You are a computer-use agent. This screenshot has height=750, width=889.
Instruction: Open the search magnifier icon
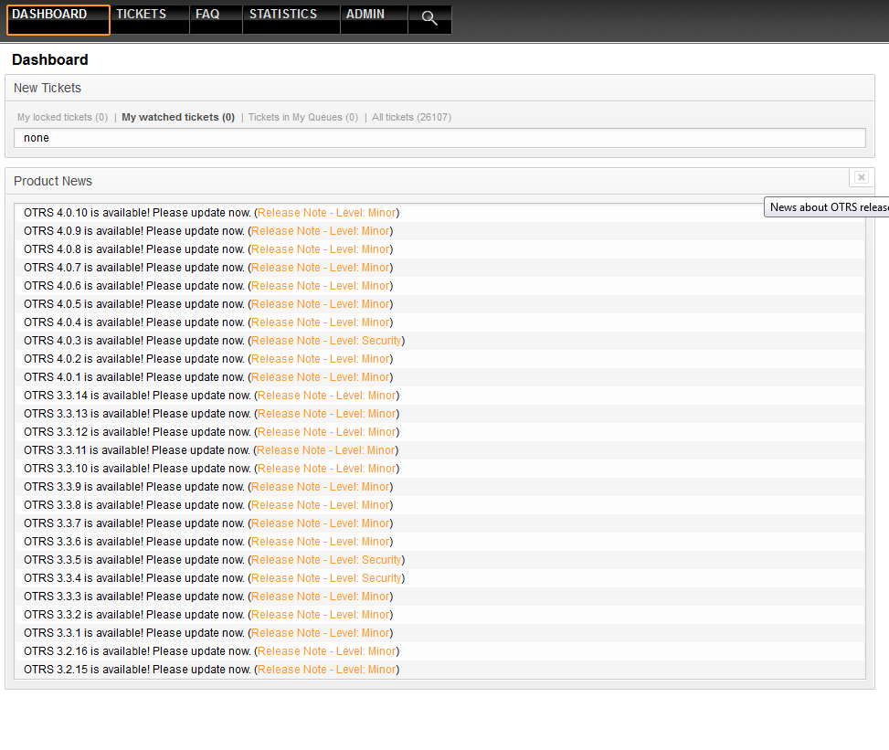tap(429, 19)
